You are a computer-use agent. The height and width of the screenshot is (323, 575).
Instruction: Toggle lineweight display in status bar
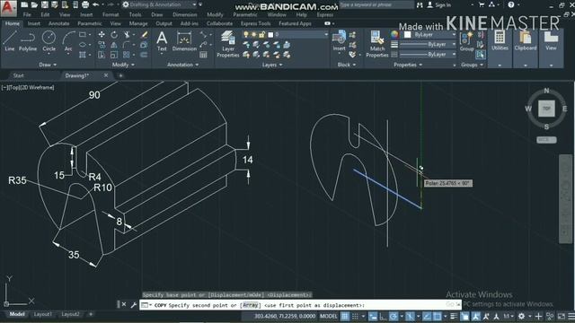(x=454, y=316)
